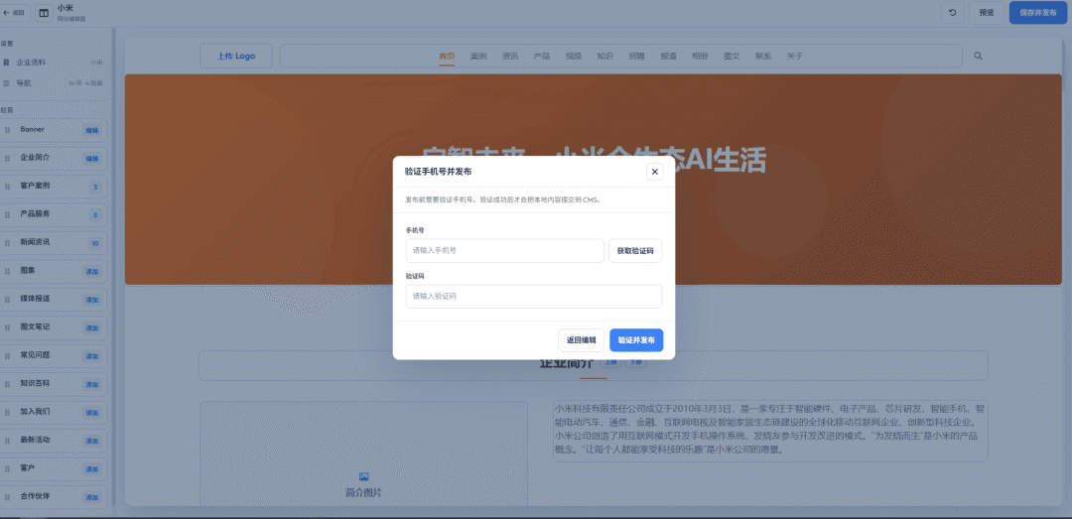The width and height of the screenshot is (1072, 519).
Task: Click the drag handle of 合作伙伴 row
Action: pos(8,497)
